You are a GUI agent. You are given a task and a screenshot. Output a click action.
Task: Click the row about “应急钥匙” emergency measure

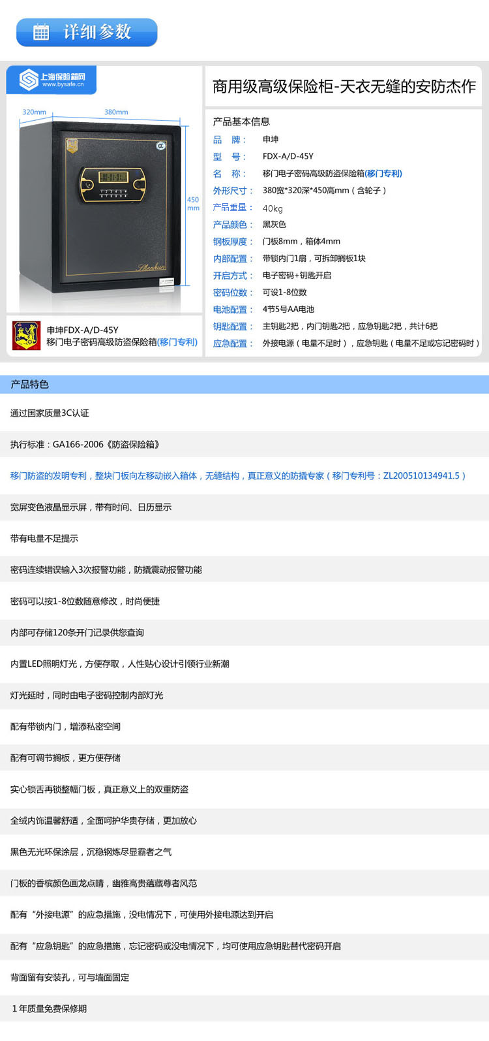coord(244,946)
